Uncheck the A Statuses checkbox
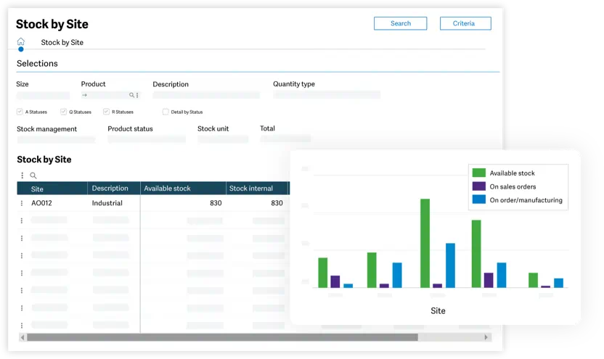604x359 pixels. coord(20,112)
